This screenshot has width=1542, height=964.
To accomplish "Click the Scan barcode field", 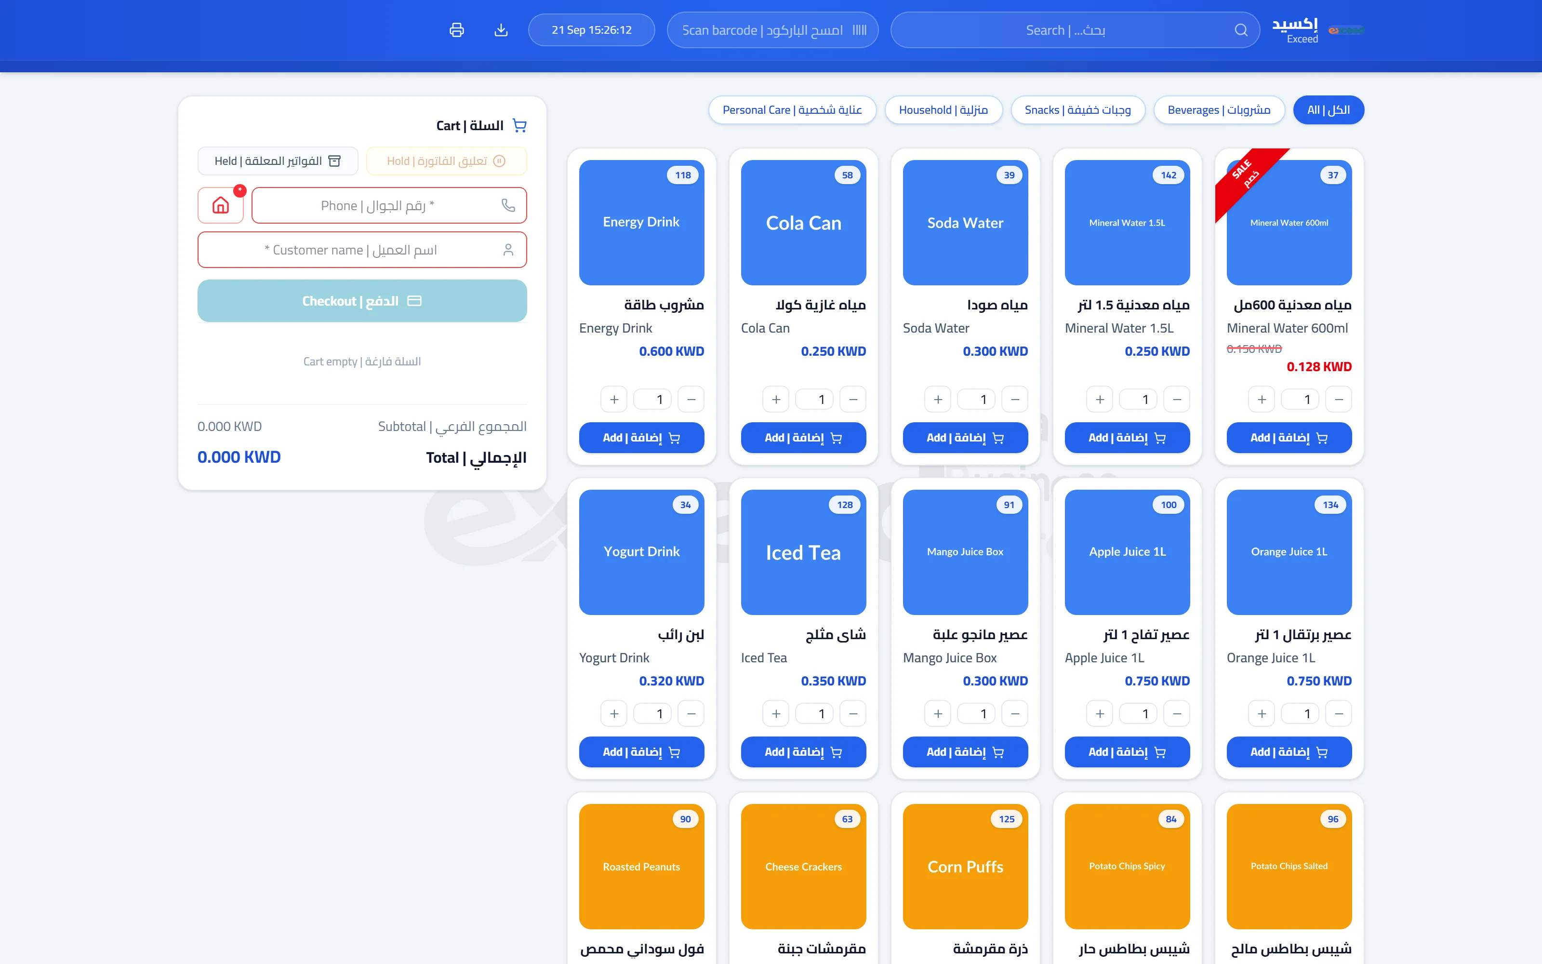I will pos(772,30).
